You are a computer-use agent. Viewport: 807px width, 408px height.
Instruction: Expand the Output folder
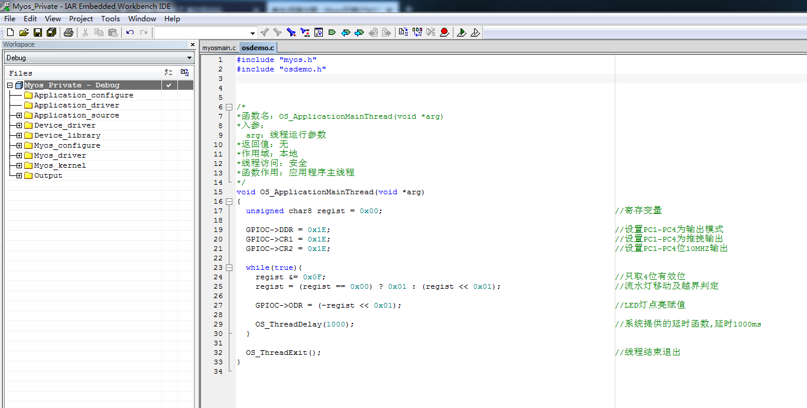pyautogui.click(x=19, y=175)
